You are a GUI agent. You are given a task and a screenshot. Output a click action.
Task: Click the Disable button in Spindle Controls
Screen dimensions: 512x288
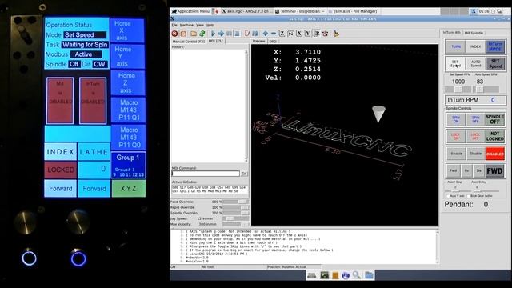pos(476,154)
